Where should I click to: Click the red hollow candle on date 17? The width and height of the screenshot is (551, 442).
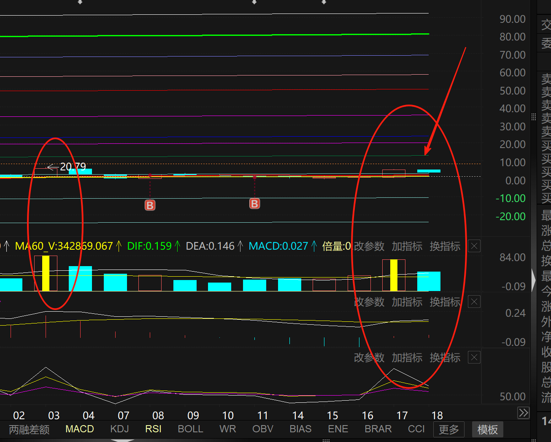394,173
